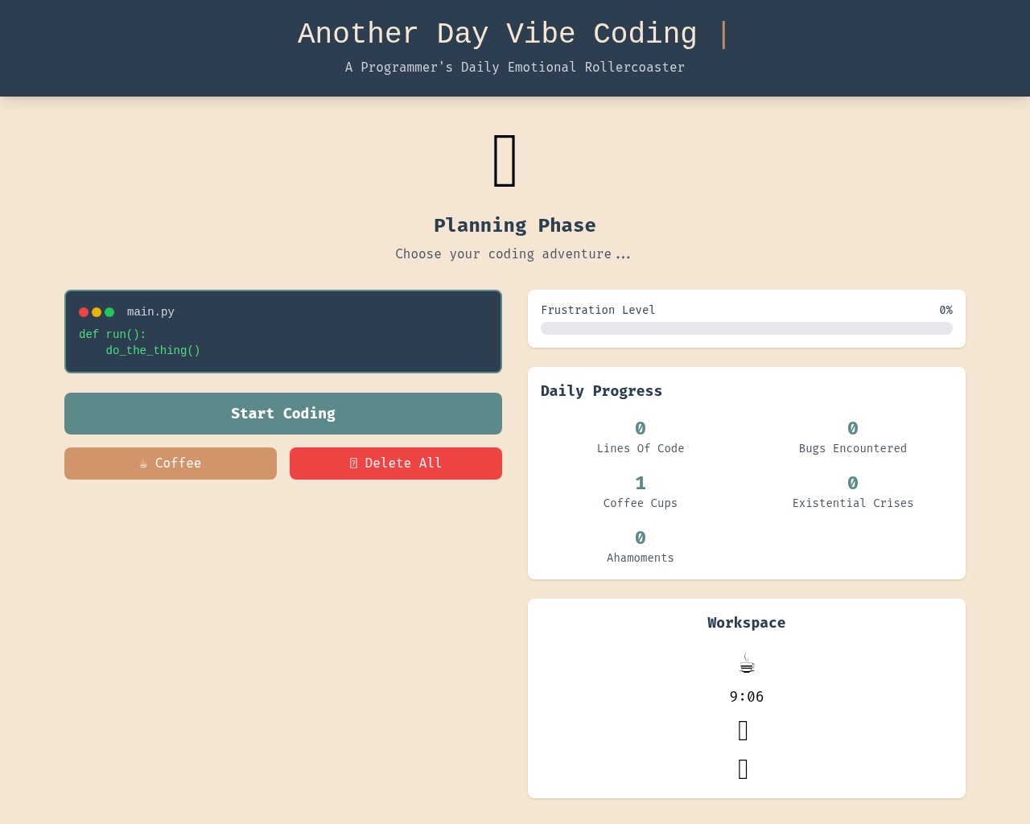Image resolution: width=1030 pixels, height=824 pixels.
Task: Click the Coffee button to drink coffee
Action: point(170,463)
